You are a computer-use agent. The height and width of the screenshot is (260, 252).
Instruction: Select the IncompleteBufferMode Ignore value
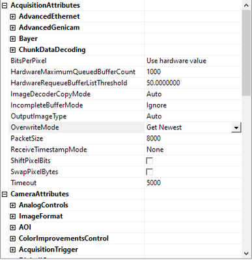(x=156, y=105)
